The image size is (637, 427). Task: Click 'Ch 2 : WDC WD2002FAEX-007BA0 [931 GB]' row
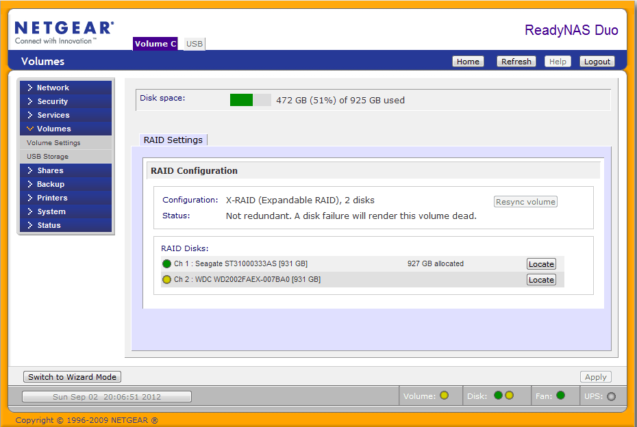362,280
